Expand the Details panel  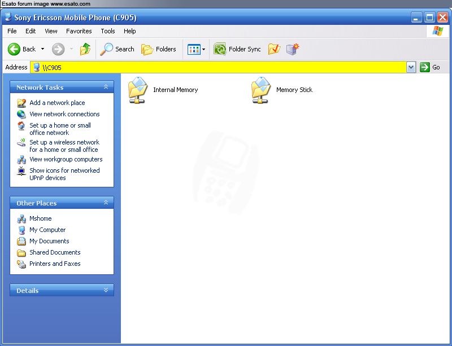pyautogui.click(x=106, y=290)
